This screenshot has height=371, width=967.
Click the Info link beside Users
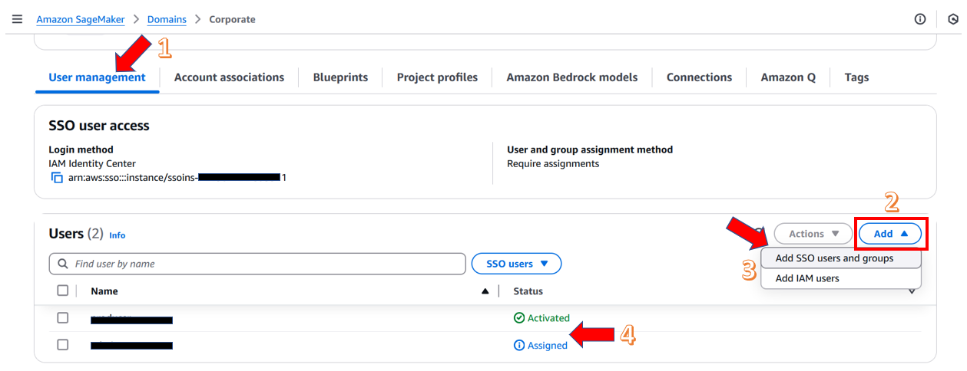(x=117, y=235)
